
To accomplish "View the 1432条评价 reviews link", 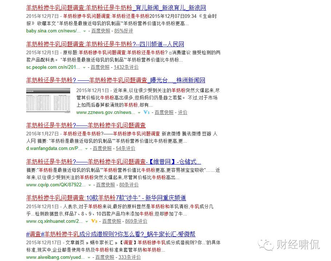I will [x=126, y=67].
